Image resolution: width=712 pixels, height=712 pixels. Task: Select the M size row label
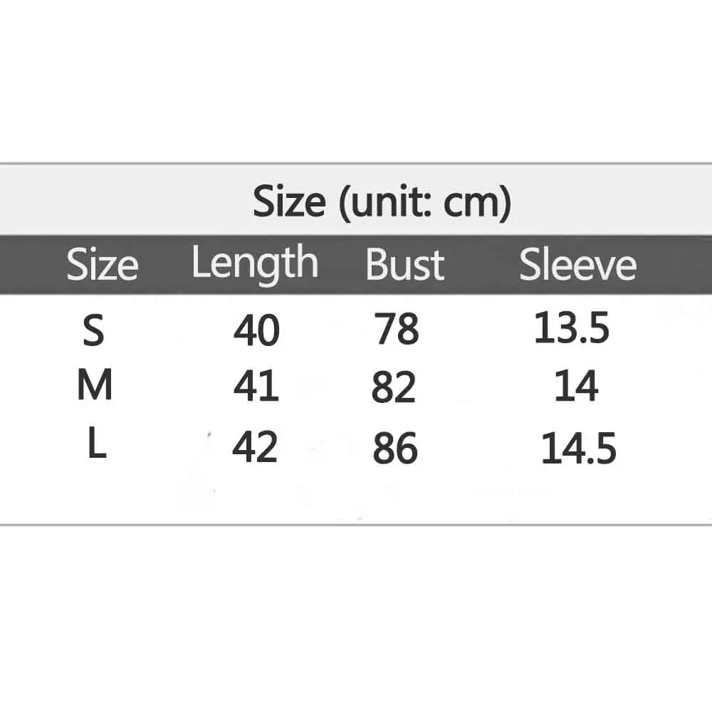click(x=95, y=386)
